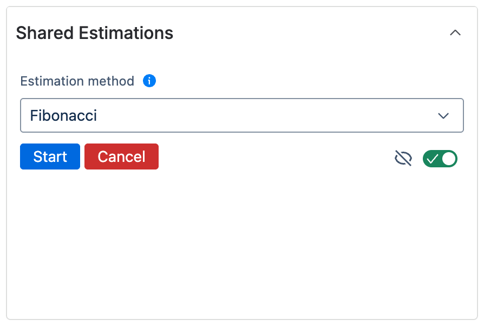
Task: Toggle estimate visibility with the eye icon
Action: [x=403, y=158]
